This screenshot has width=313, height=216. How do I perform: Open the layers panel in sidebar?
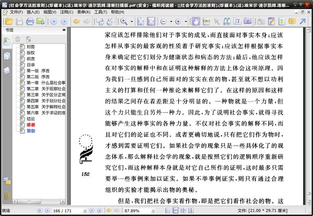(x=6, y=70)
